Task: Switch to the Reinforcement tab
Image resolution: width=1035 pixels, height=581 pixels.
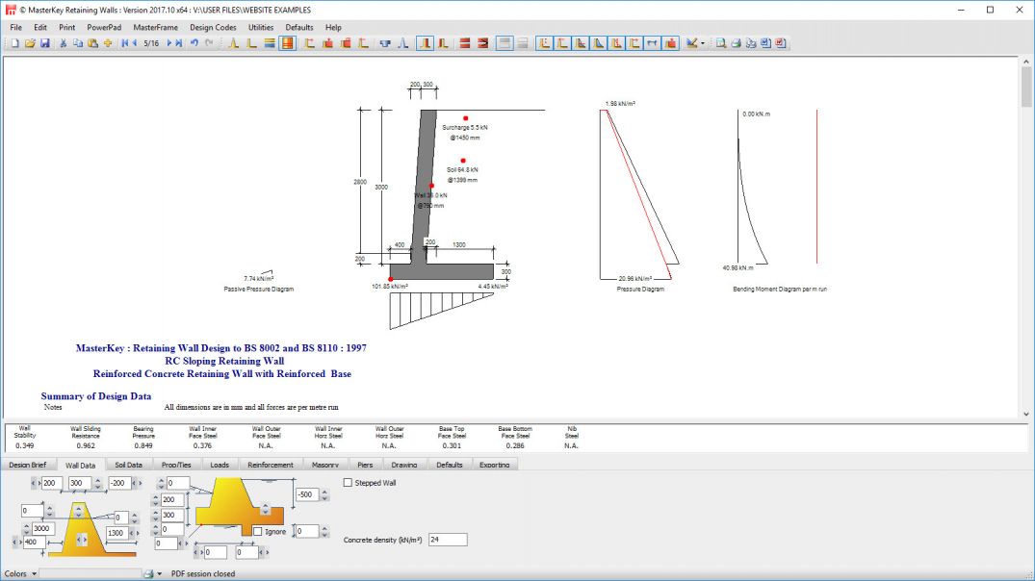Action: click(x=270, y=465)
